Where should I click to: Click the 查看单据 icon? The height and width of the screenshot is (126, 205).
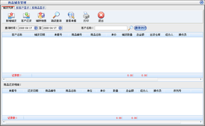click(71, 15)
